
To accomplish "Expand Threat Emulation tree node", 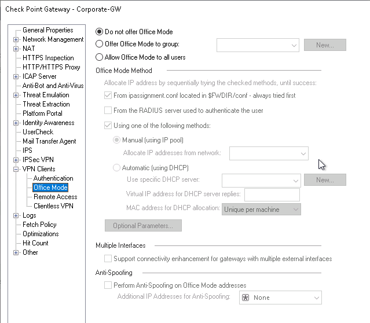I will pos(16,96).
